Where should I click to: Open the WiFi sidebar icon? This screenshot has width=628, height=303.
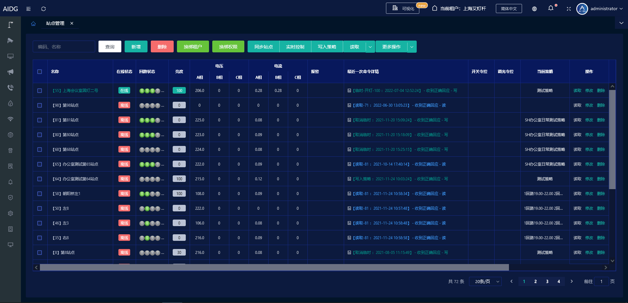tap(10, 119)
